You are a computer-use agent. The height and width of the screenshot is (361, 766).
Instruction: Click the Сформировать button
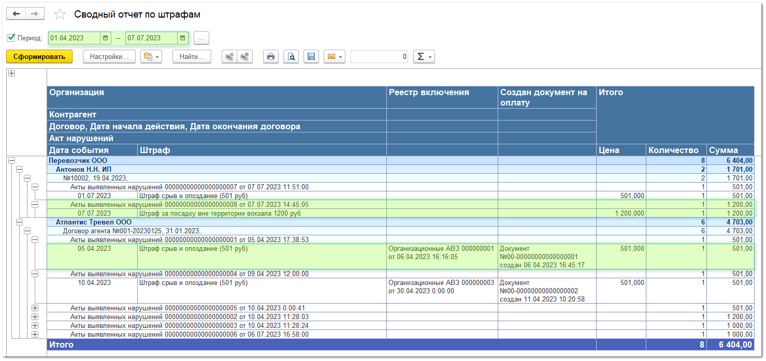pyautogui.click(x=39, y=57)
